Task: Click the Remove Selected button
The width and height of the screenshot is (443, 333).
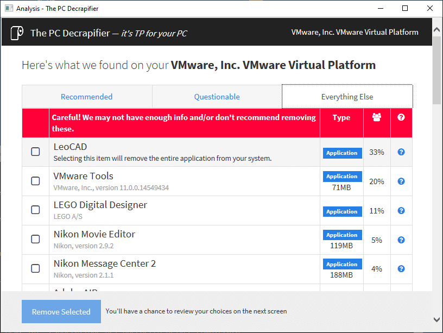Action: (x=61, y=311)
